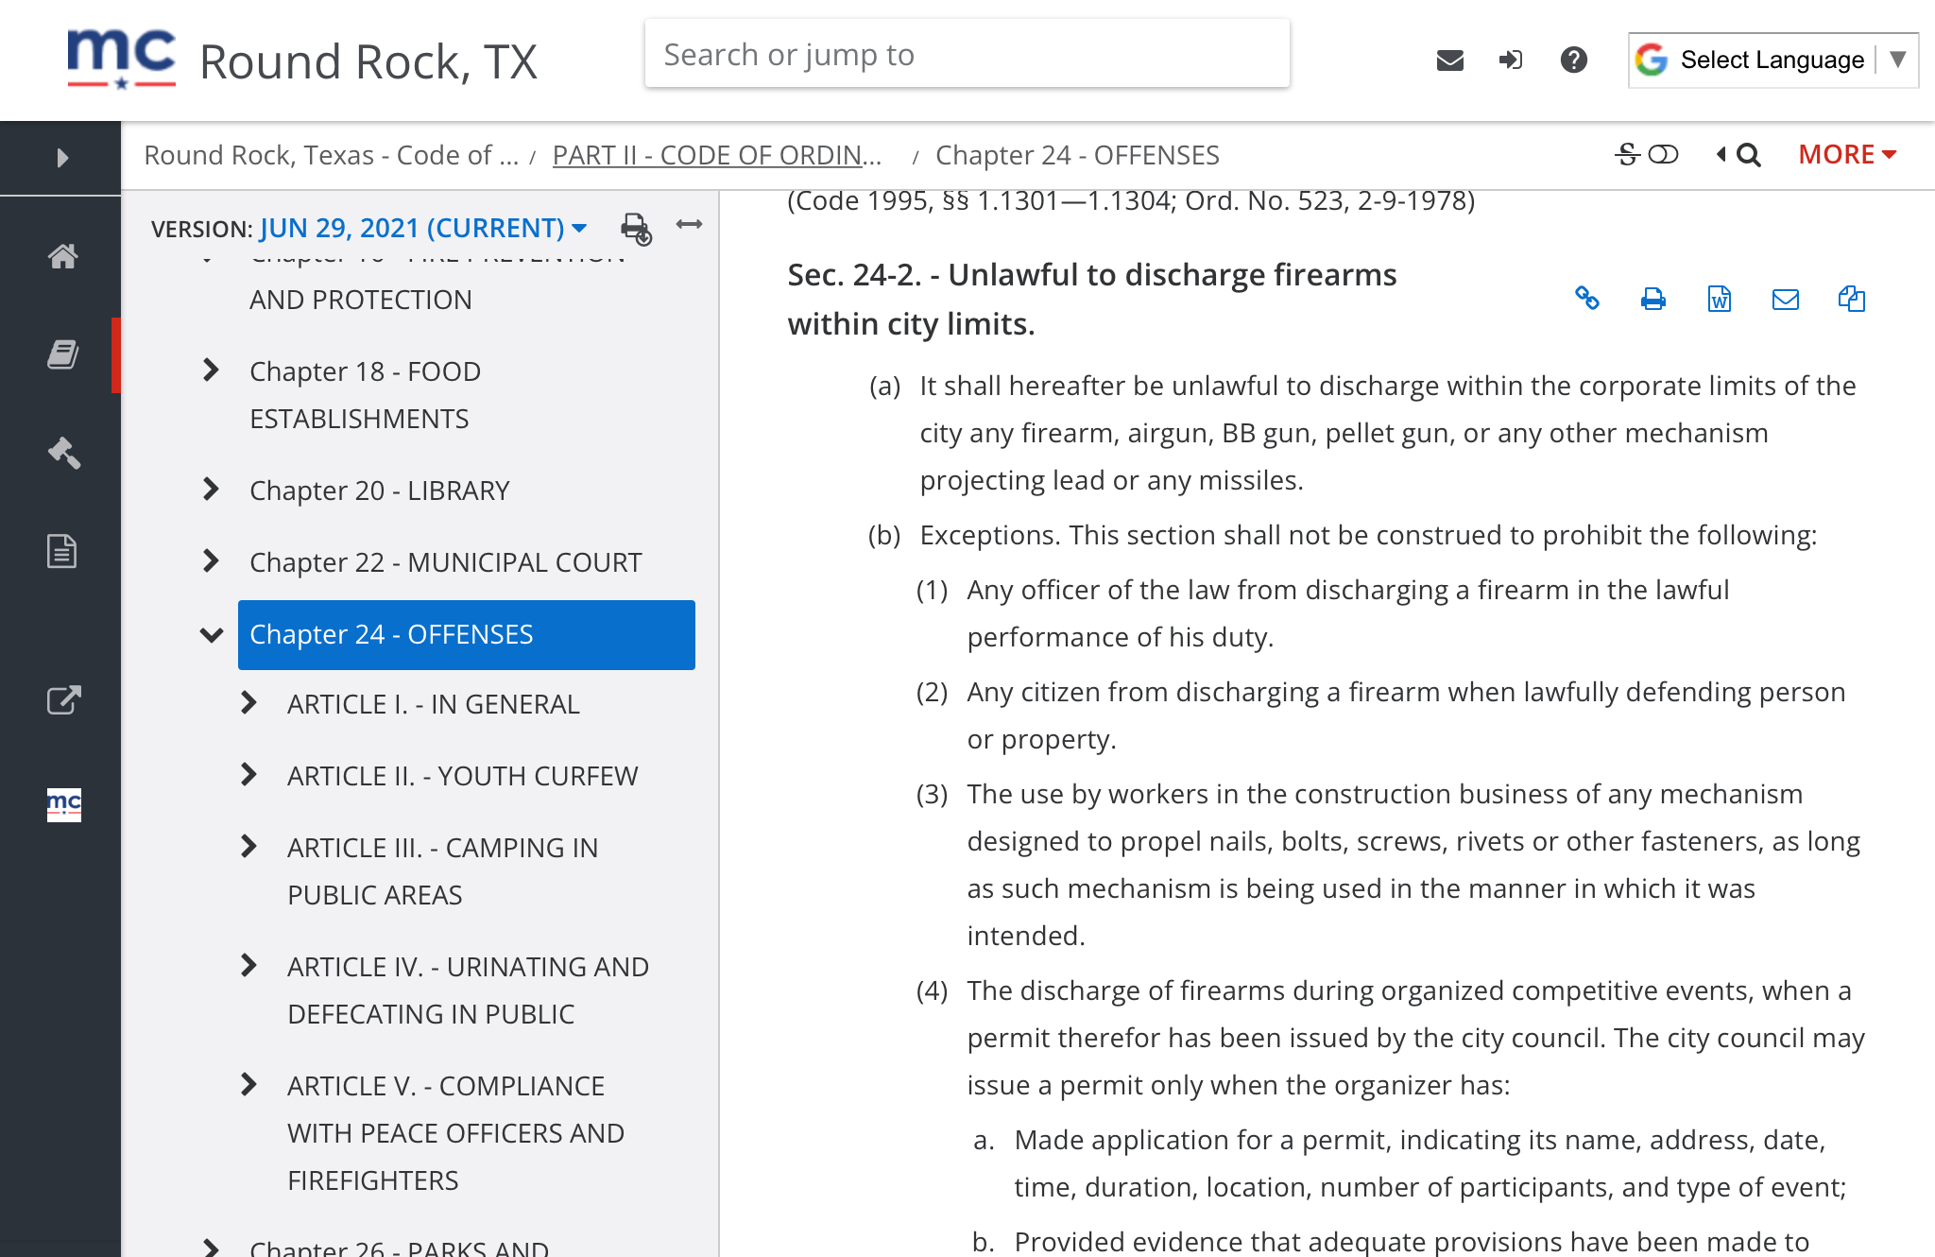
Task: Click the Search or jump to field
Action: [x=967, y=55]
